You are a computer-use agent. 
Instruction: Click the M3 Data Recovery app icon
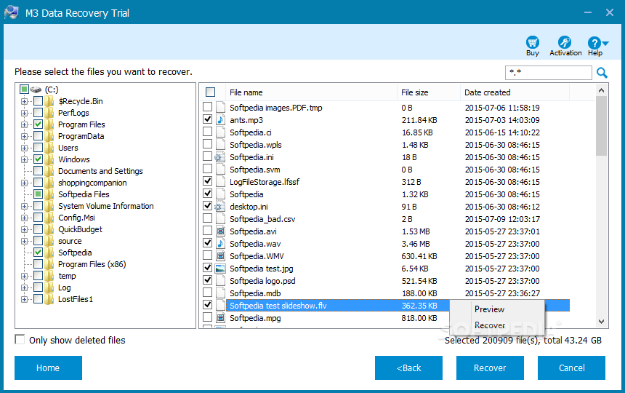[11, 12]
